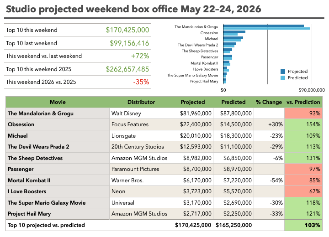Click the 'Distributor' column header
Viewport: 329px width, 237px height.
tap(141, 102)
